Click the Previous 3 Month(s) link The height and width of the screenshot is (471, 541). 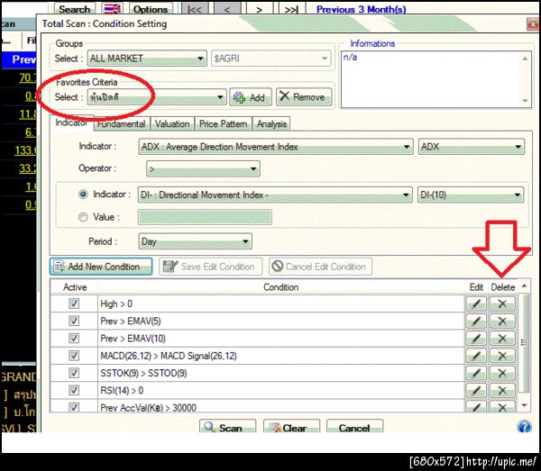click(361, 9)
